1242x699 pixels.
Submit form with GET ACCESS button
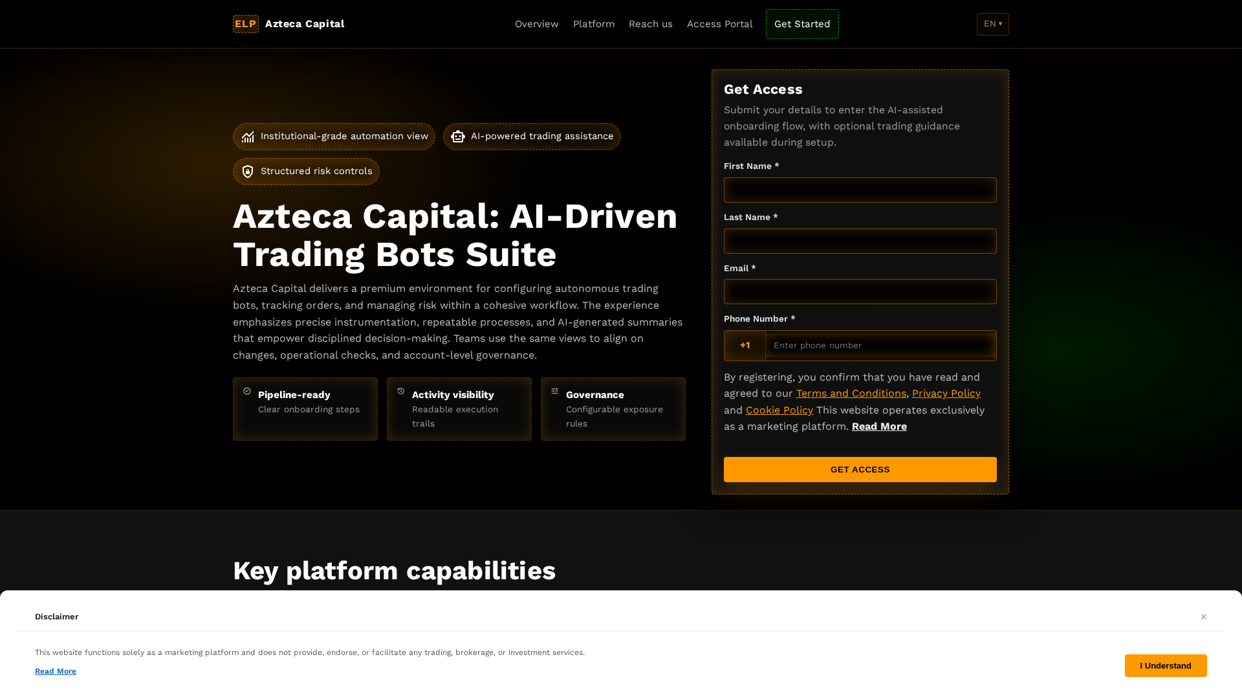click(x=860, y=470)
